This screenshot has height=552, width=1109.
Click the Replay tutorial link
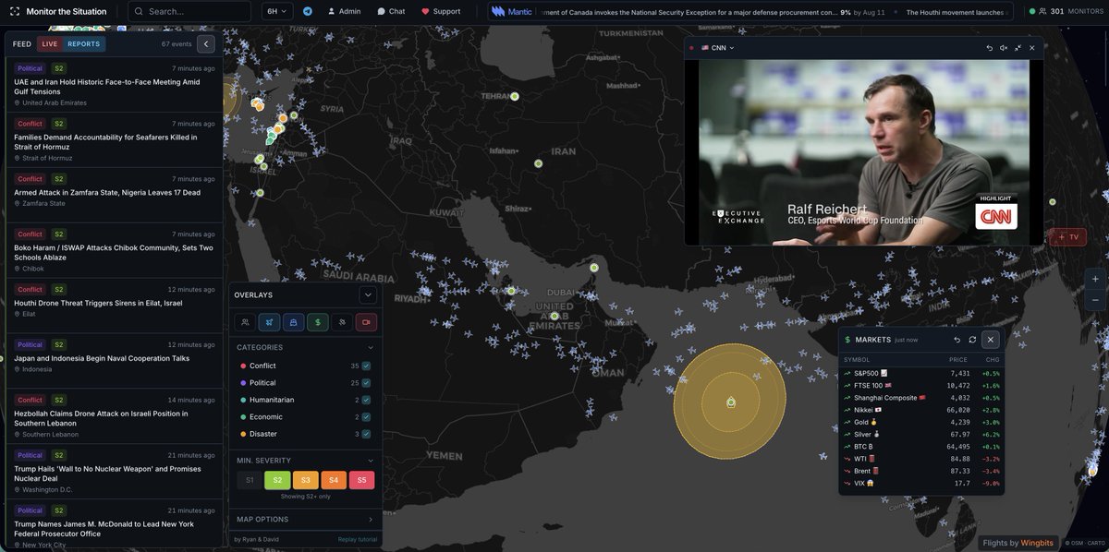(358, 539)
